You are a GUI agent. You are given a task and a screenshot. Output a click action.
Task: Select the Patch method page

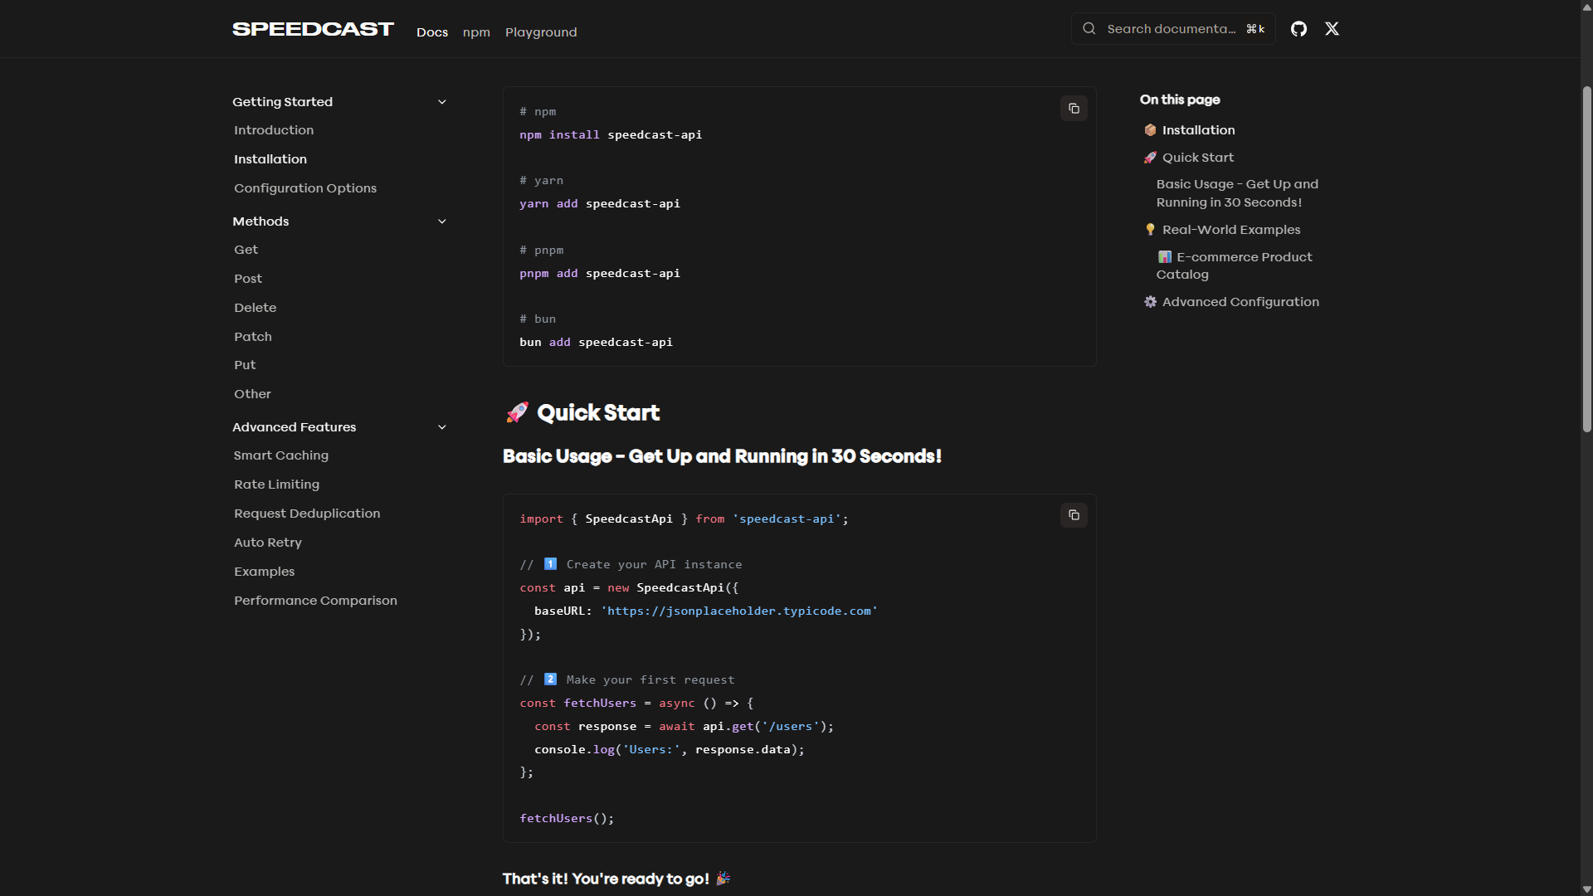click(253, 337)
